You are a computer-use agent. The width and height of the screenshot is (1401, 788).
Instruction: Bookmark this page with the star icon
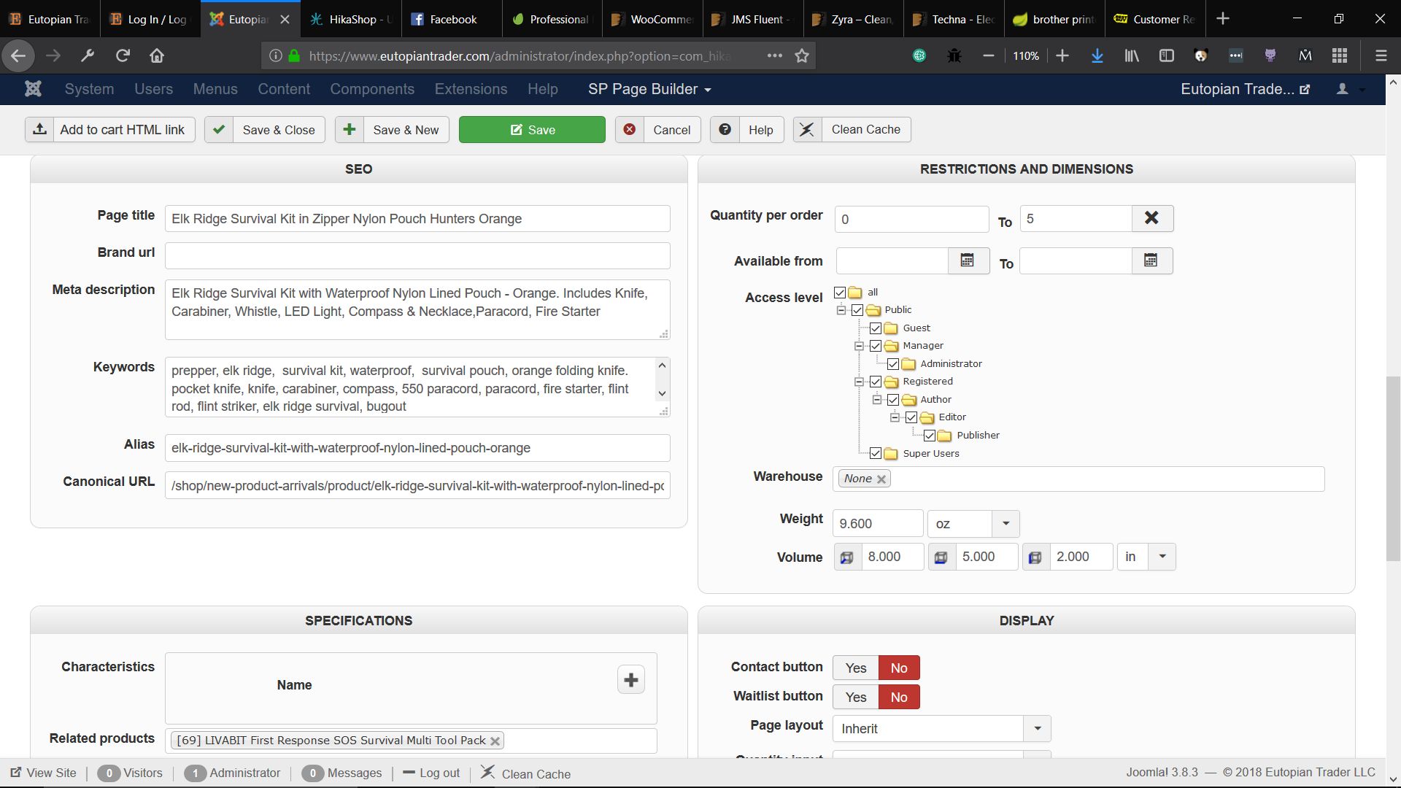click(802, 56)
